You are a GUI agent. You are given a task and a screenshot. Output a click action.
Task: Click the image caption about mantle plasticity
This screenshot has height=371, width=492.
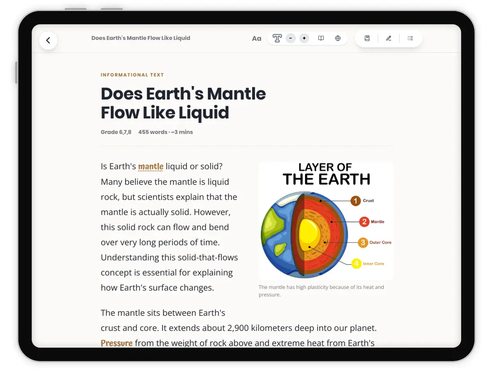click(x=321, y=291)
